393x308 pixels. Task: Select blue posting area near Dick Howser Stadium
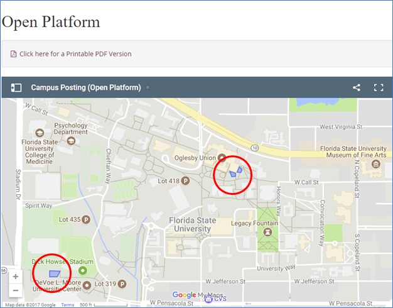click(56, 273)
